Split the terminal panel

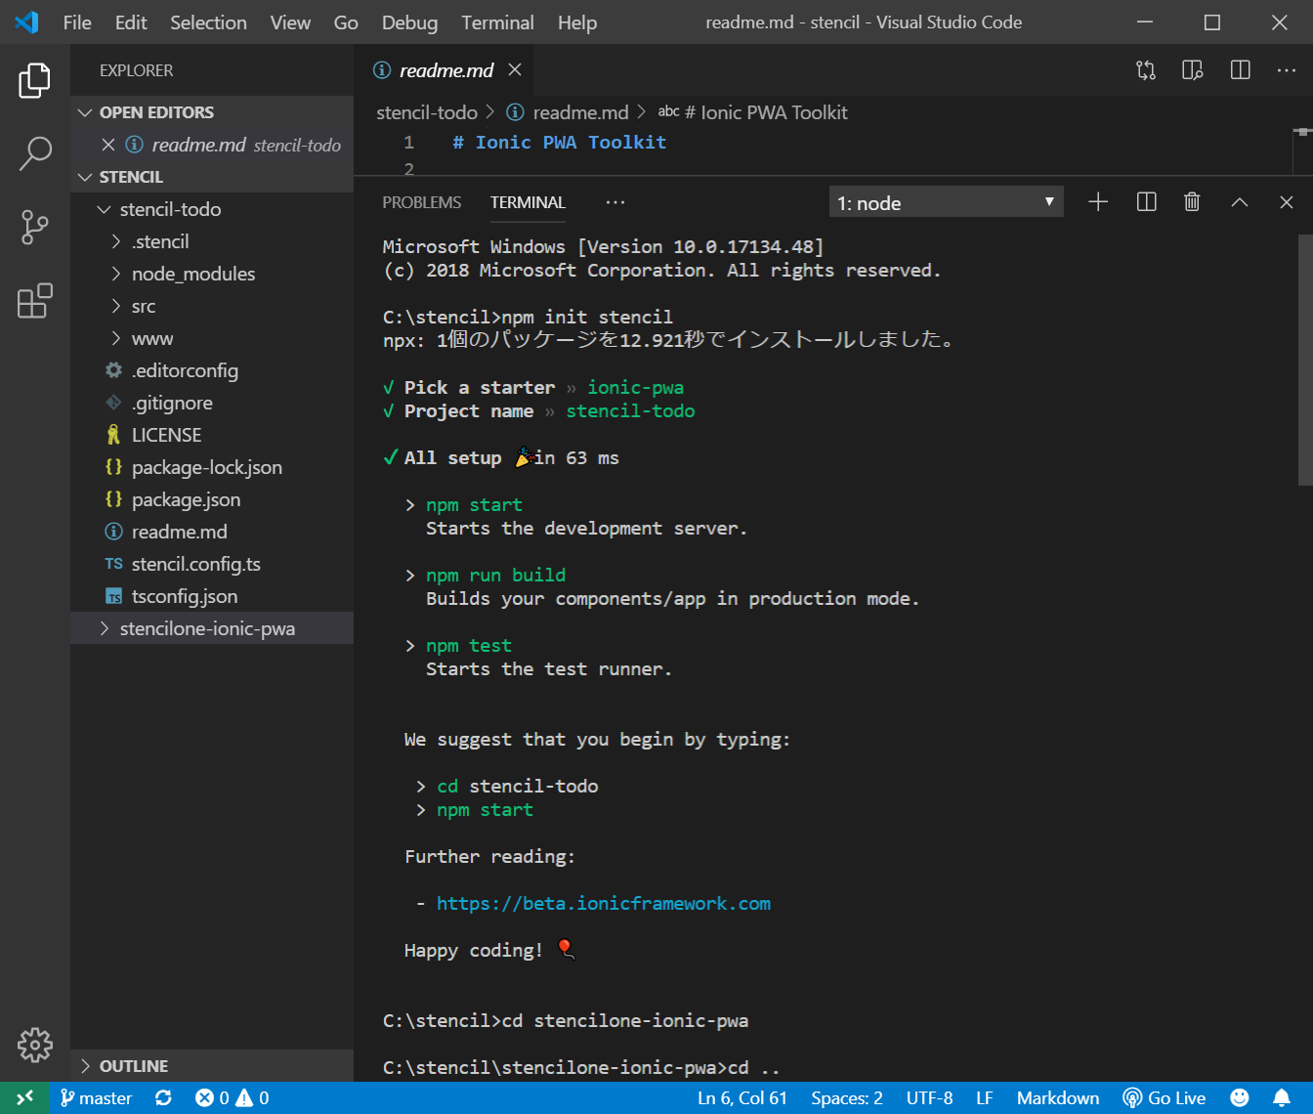(x=1146, y=202)
